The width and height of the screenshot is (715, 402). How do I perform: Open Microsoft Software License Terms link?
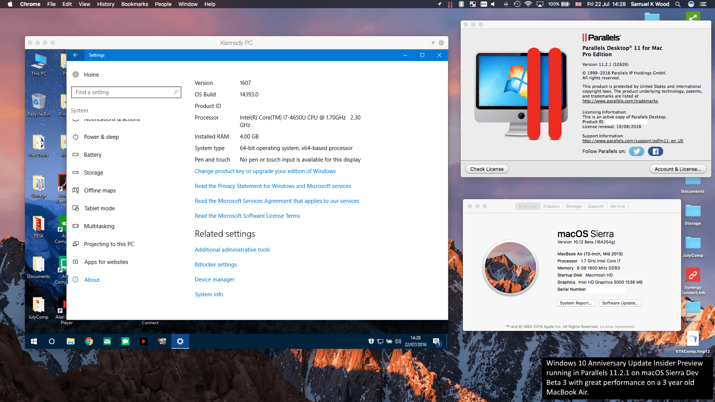(247, 216)
